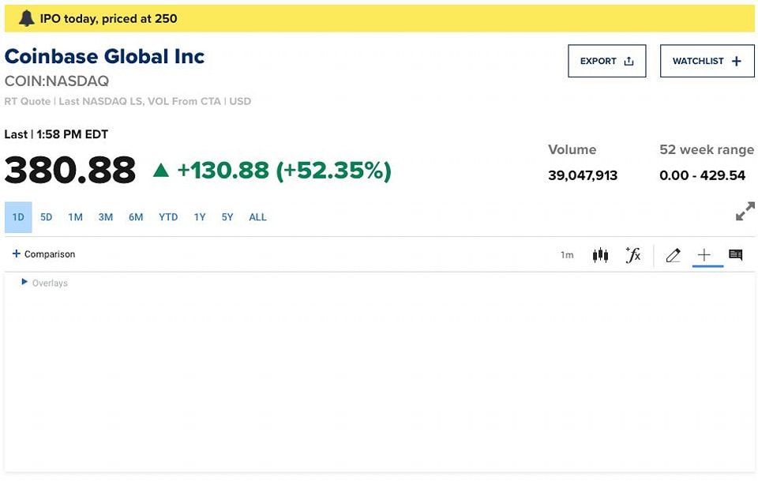Image resolution: width=758 pixels, height=481 pixels.
Task: Select the YTD time range
Action: 168,217
